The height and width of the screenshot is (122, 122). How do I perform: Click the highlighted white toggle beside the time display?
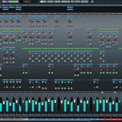pos(42,2)
